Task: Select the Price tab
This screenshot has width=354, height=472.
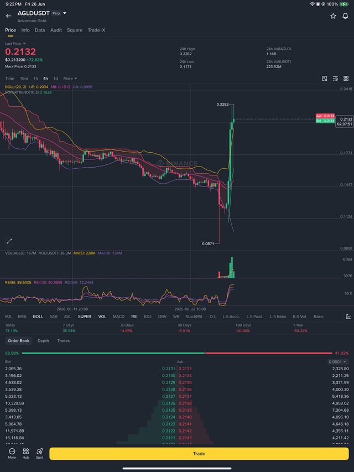Action: coord(11,30)
